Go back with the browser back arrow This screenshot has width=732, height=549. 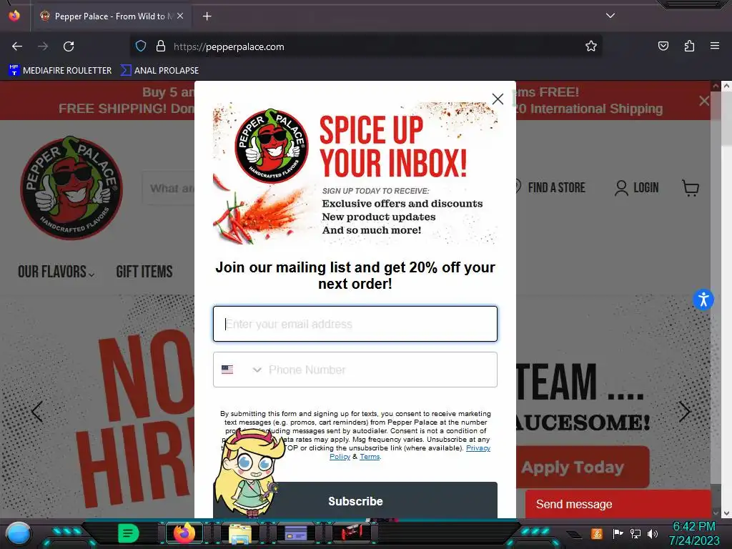click(x=17, y=46)
